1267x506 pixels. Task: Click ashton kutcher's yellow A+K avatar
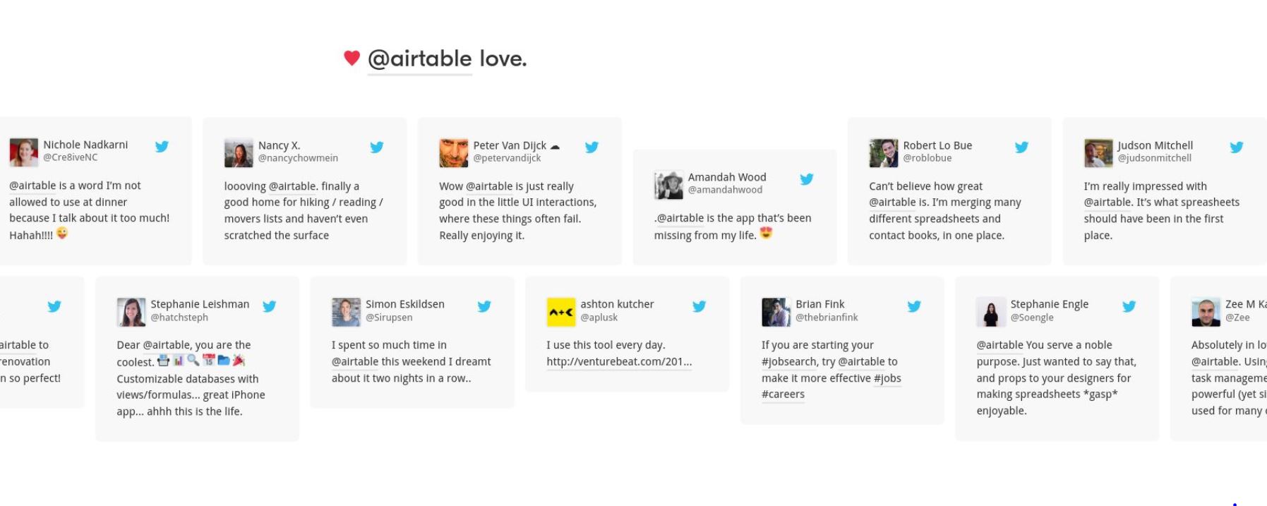[561, 312]
